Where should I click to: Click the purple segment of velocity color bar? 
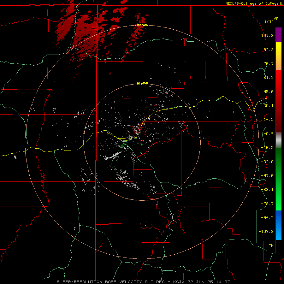click(x=279, y=35)
